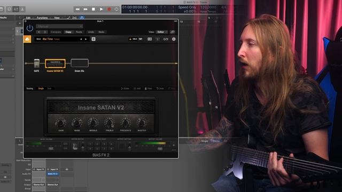Click the Compare button
The height and width of the screenshot is (192, 342).
click(56, 32)
